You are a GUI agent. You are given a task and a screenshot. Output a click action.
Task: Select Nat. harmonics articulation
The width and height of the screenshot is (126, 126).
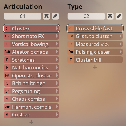tap(31, 68)
